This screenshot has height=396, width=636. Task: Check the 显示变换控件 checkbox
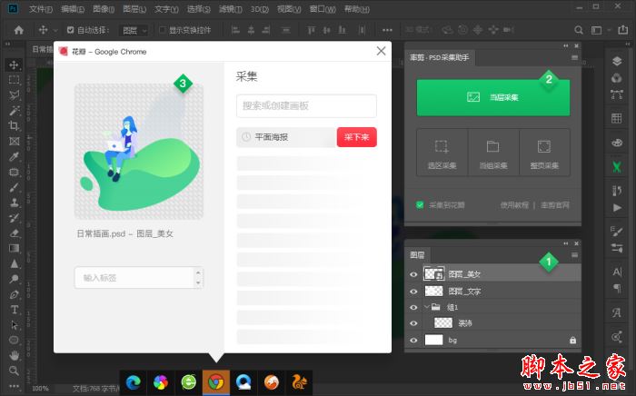[162, 30]
